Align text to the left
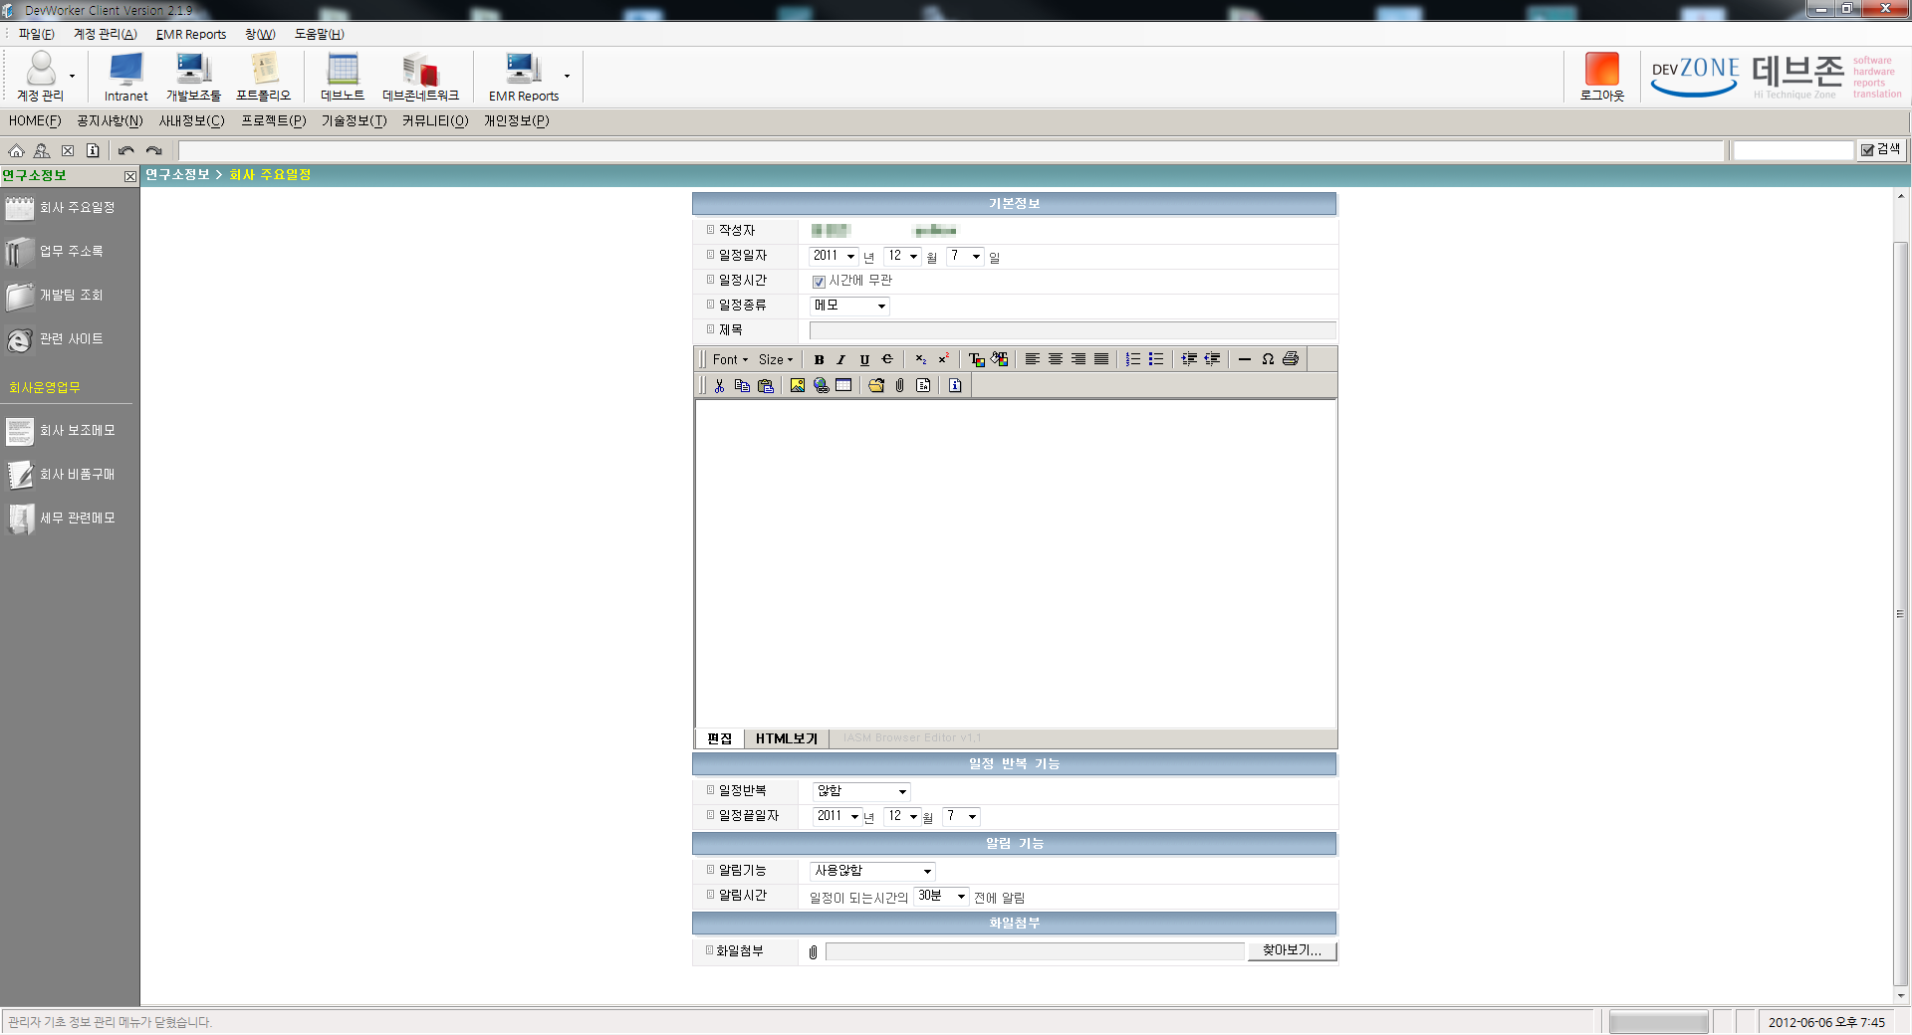Image resolution: width=1912 pixels, height=1035 pixels. pos(1033,359)
